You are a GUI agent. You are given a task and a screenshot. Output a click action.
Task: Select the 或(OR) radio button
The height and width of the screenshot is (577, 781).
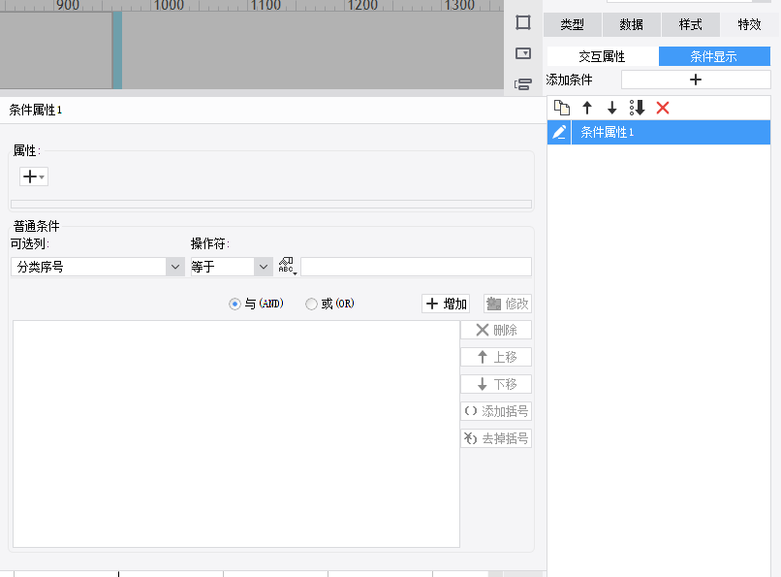(311, 305)
